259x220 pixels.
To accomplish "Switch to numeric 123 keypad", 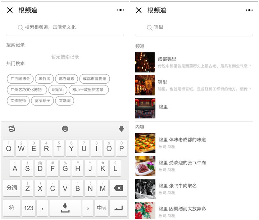I will 28,208.
